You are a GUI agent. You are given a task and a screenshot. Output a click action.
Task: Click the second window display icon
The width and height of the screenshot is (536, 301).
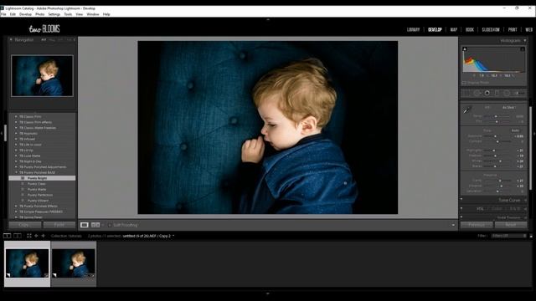tap(17, 236)
